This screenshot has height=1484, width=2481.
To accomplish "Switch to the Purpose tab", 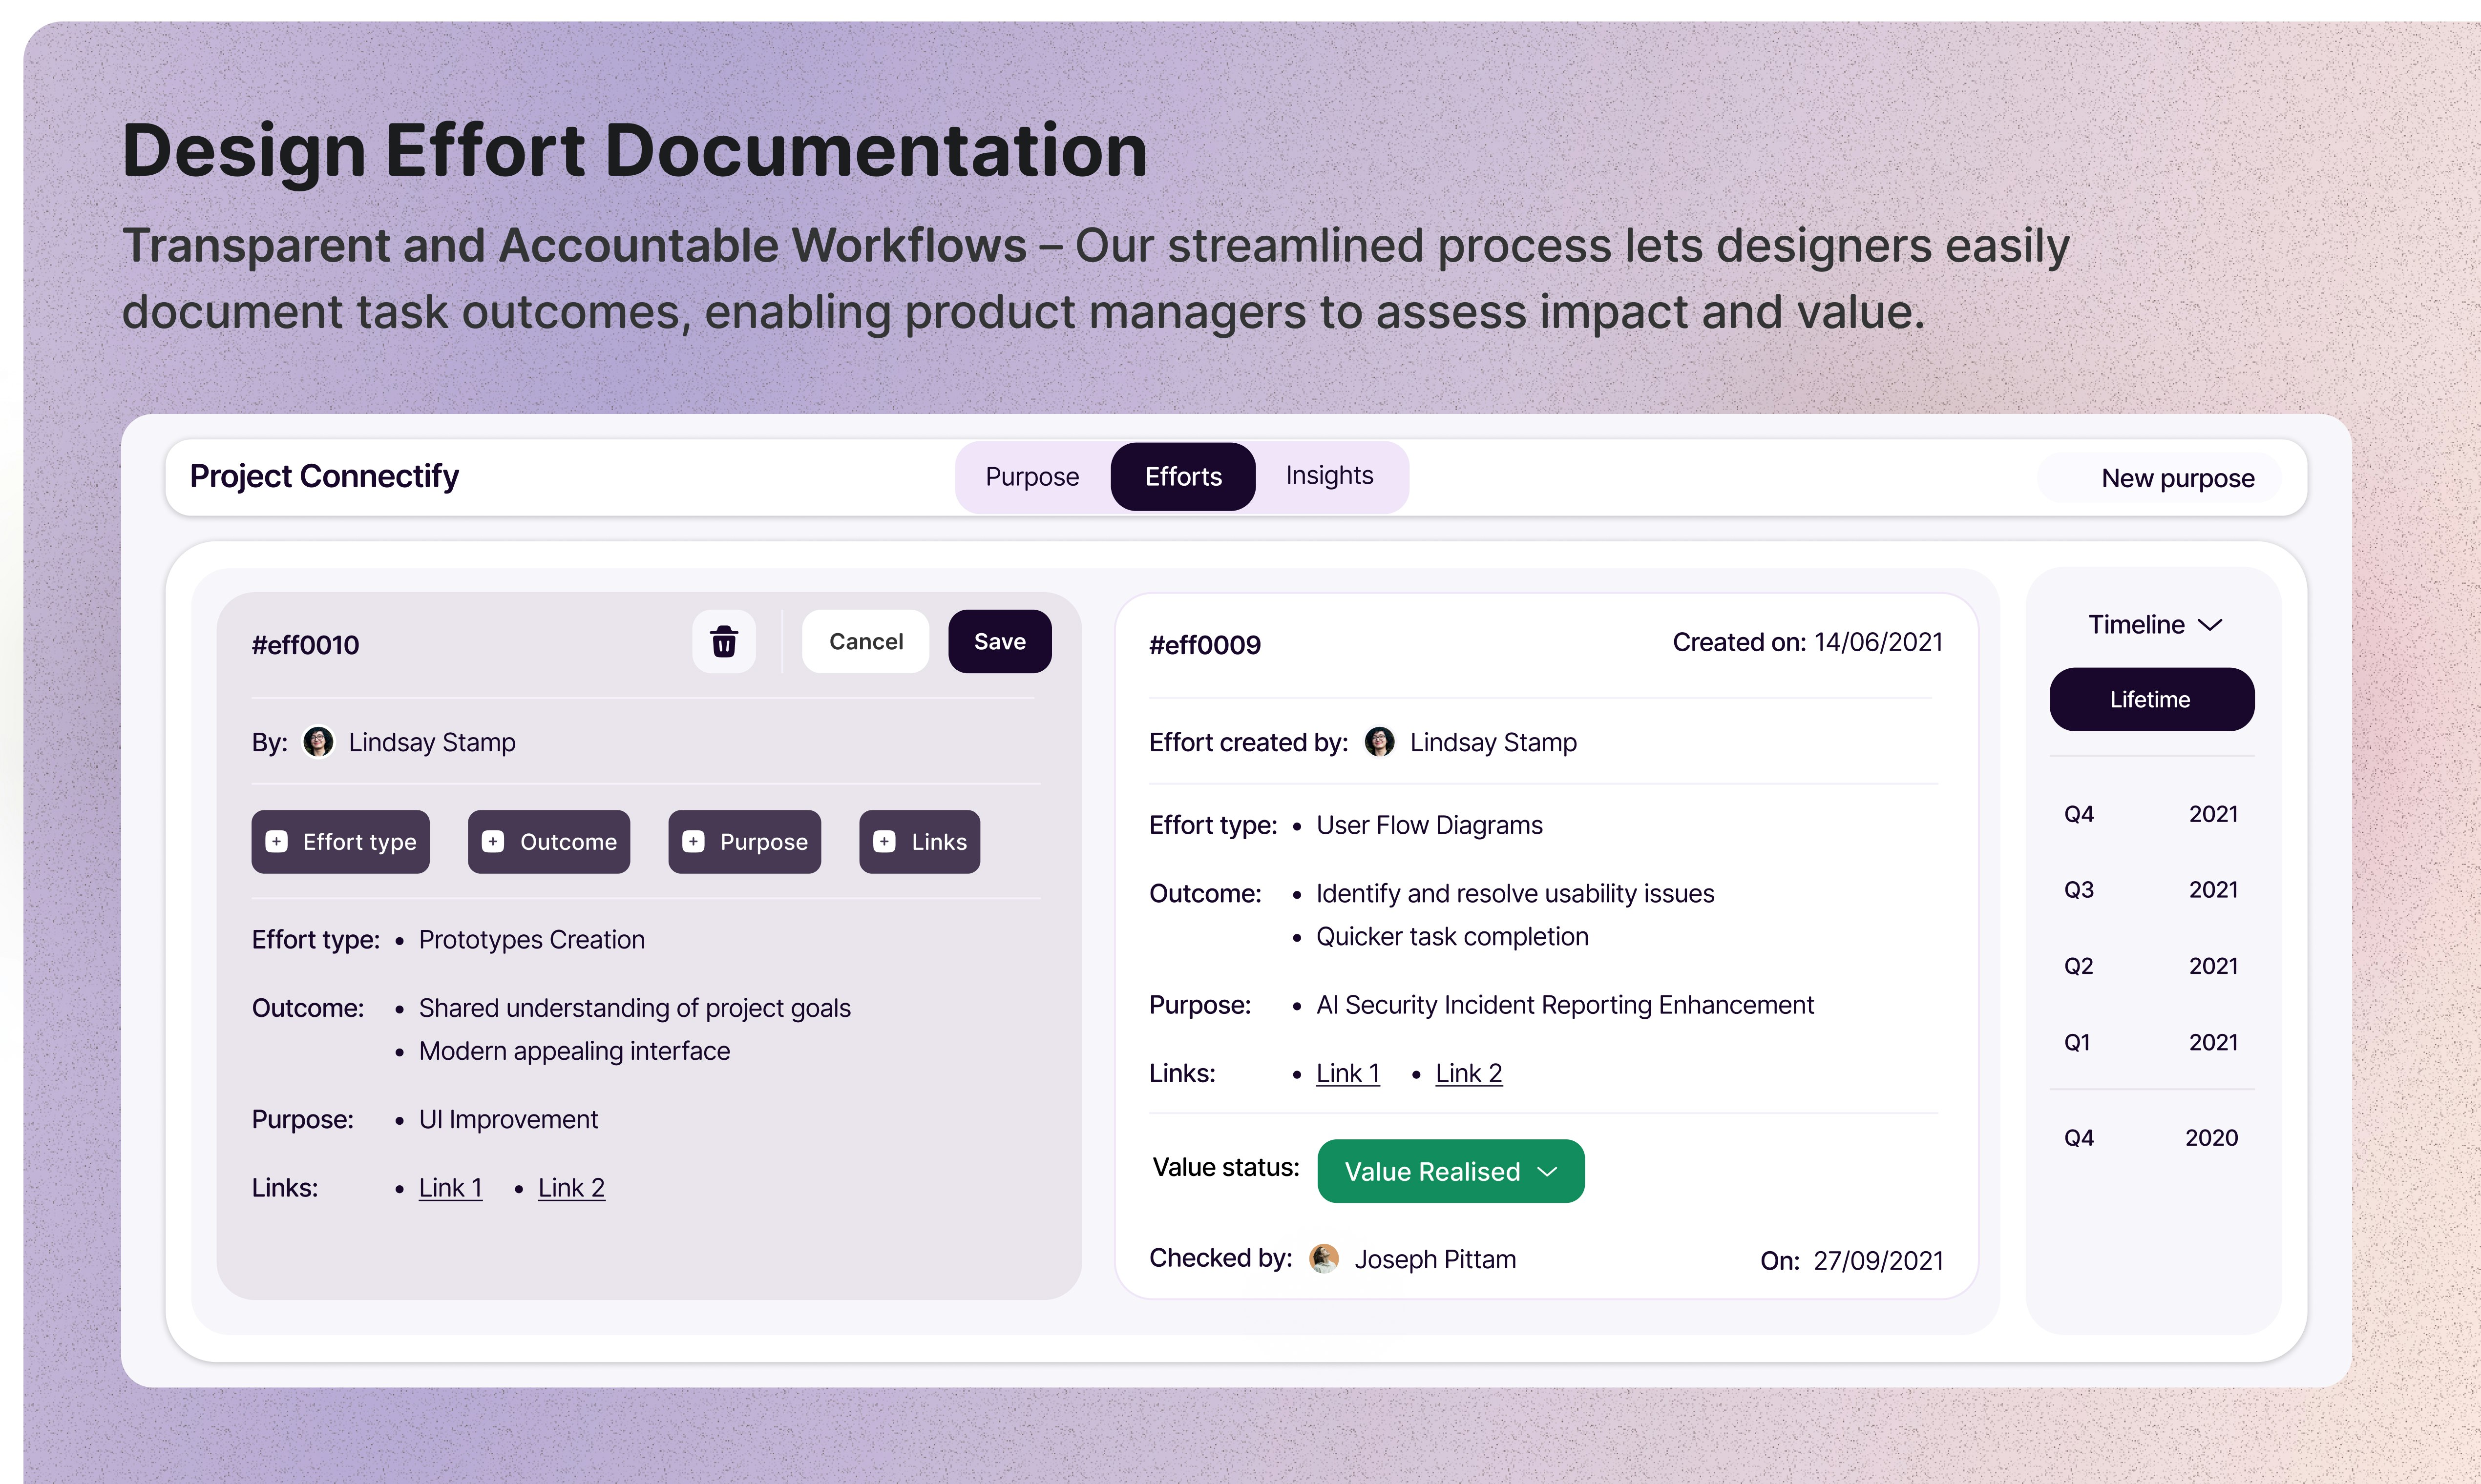I will pos(1031,477).
